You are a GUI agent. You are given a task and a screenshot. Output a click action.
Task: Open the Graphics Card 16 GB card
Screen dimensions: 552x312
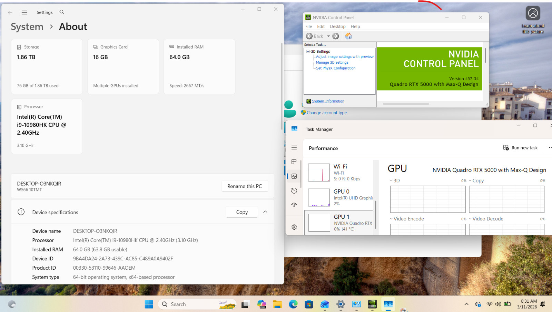point(123,66)
